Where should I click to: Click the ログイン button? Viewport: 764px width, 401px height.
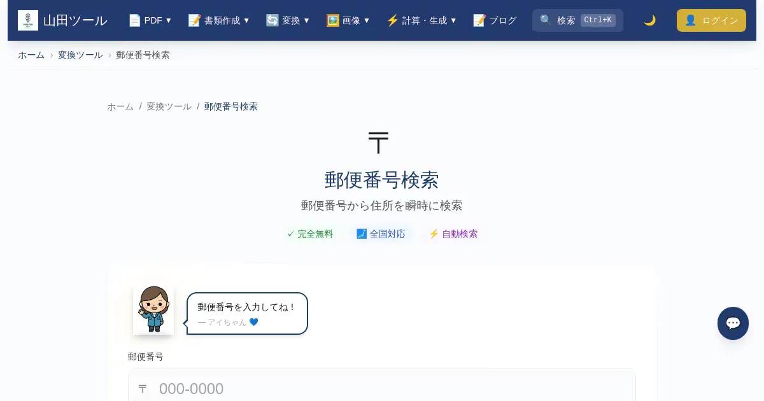pyautogui.click(x=711, y=20)
